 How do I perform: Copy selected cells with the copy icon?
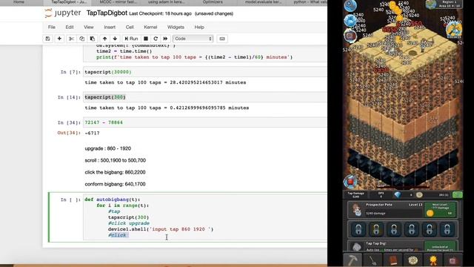pos(82,39)
